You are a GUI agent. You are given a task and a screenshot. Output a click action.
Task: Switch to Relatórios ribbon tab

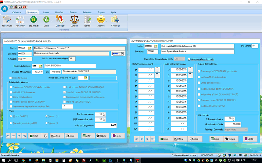[87, 12]
